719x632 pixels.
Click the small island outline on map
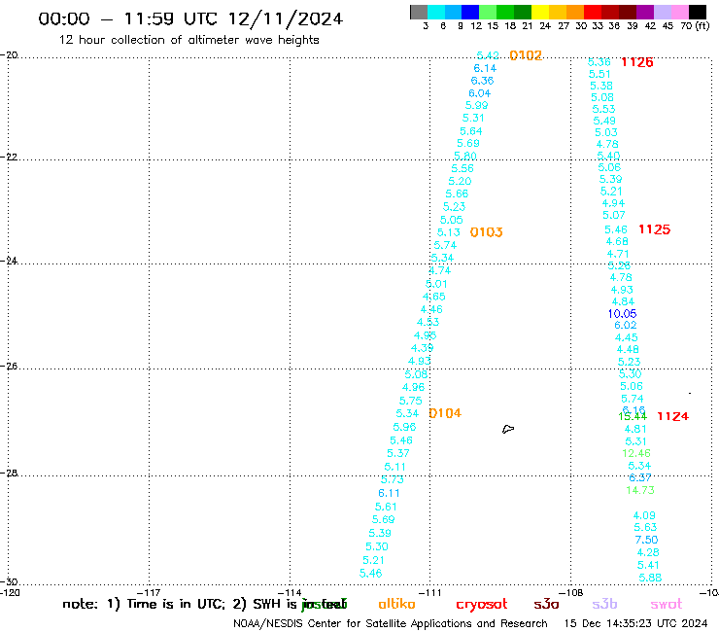coord(507,430)
